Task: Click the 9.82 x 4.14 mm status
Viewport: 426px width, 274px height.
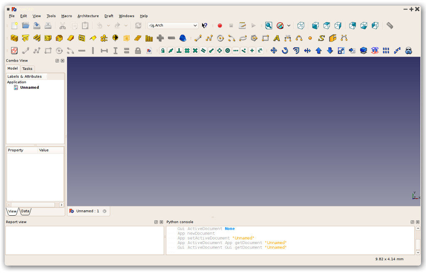Action: click(389, 259)
